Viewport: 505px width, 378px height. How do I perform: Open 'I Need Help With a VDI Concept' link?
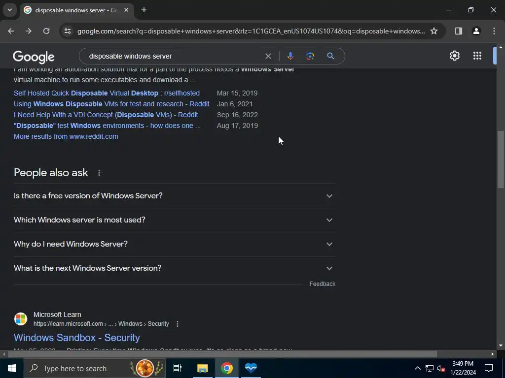pos(106,115)
